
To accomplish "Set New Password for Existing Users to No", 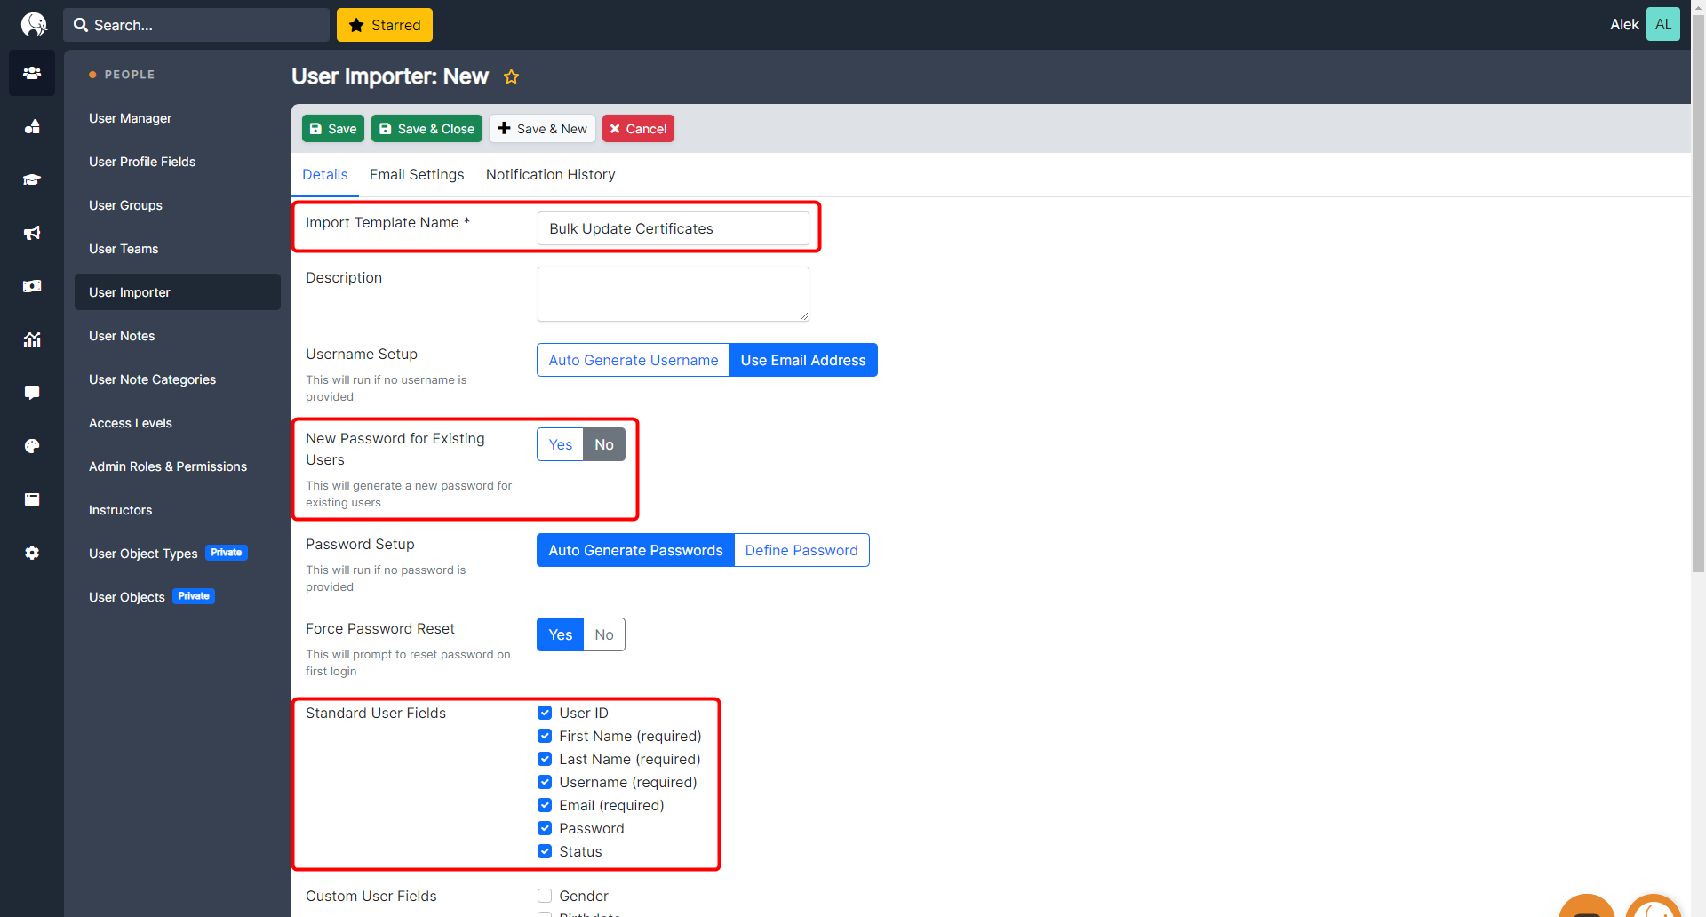I will (x=604, y=444).
